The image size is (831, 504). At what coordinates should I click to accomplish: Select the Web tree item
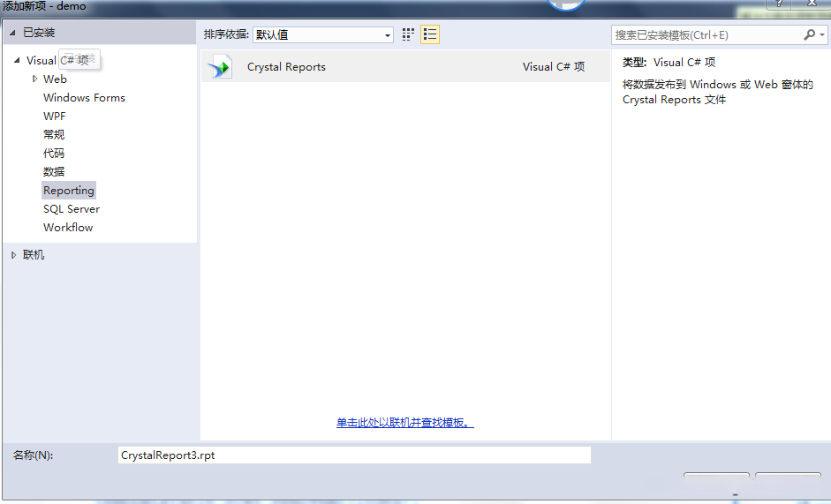(x=55, y=79)
